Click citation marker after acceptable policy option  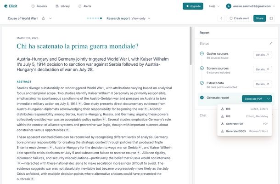pos(104,120)
